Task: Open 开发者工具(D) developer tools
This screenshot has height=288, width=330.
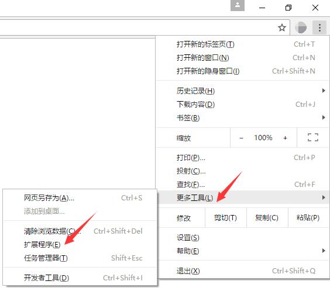Action: [x=80, y=278]
